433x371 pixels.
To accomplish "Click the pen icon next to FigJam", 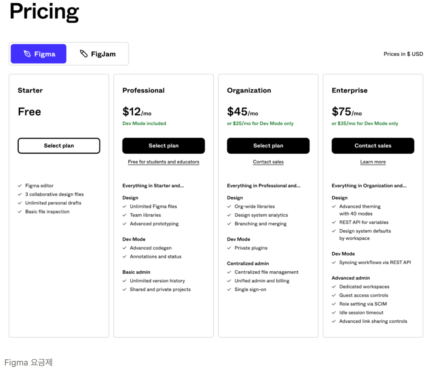I will point(83,53).
